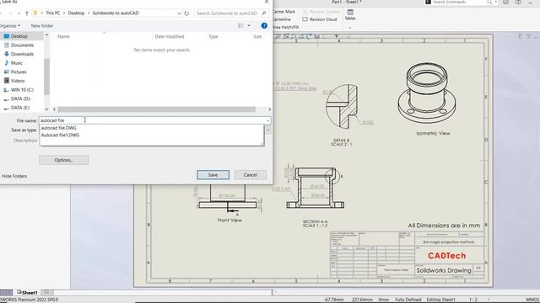This screenshot has height=303, width=540.
Task: Click the add sheet icon beside Sheet1
Action: [x=46, y=292]
